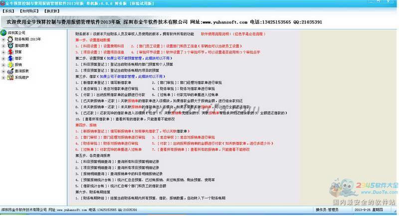Screen dimensions: 399x216
Task: Click the red dollar 预算 icon
Action: coord(10,52)
